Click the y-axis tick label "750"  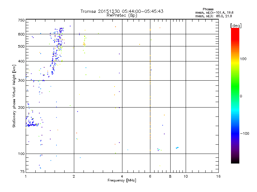[21, 20]
